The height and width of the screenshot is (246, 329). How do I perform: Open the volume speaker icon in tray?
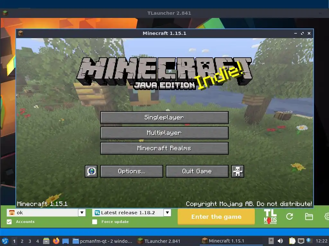[280, 241]
